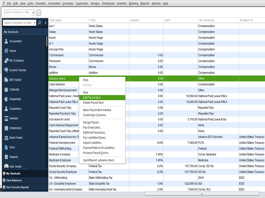The height and width of the screenshot is (198, 265).
Task: Open the Employees menu in menu bar
Action: coord(108,3)
